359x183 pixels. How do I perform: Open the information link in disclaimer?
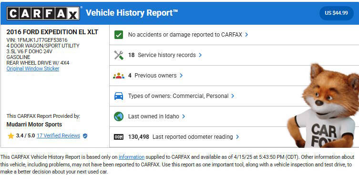[132, 157]
